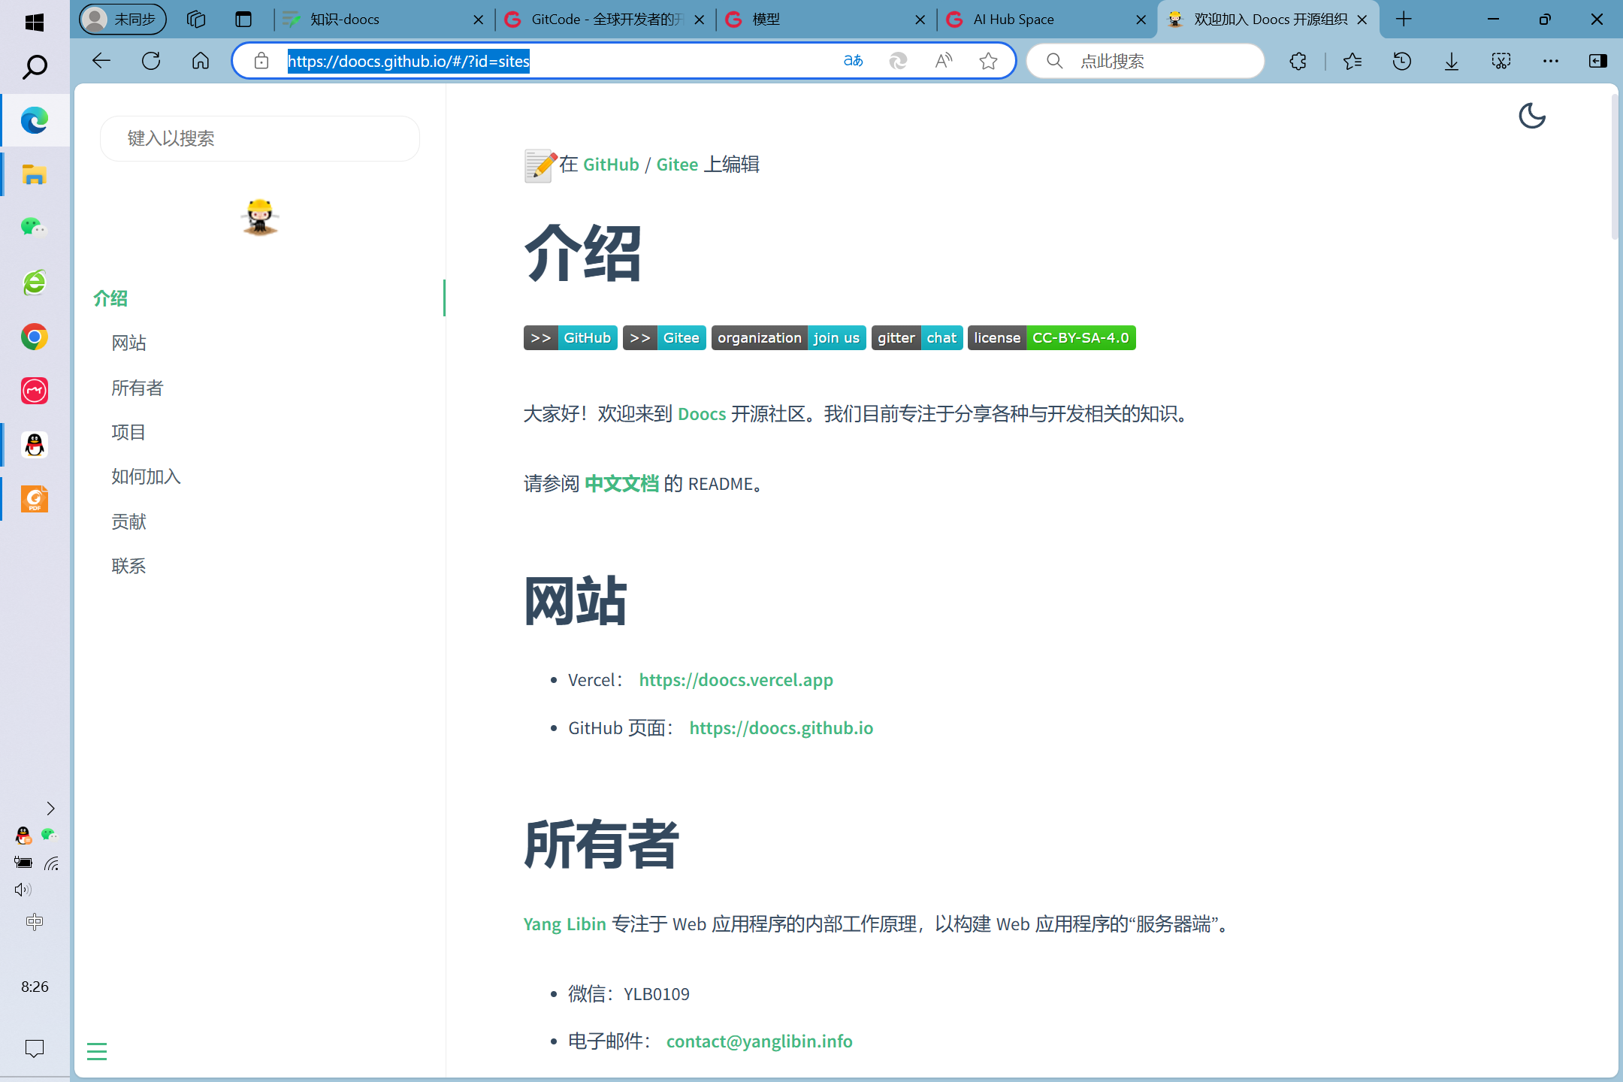Open the tab actions menu icon

pos(243,20)
